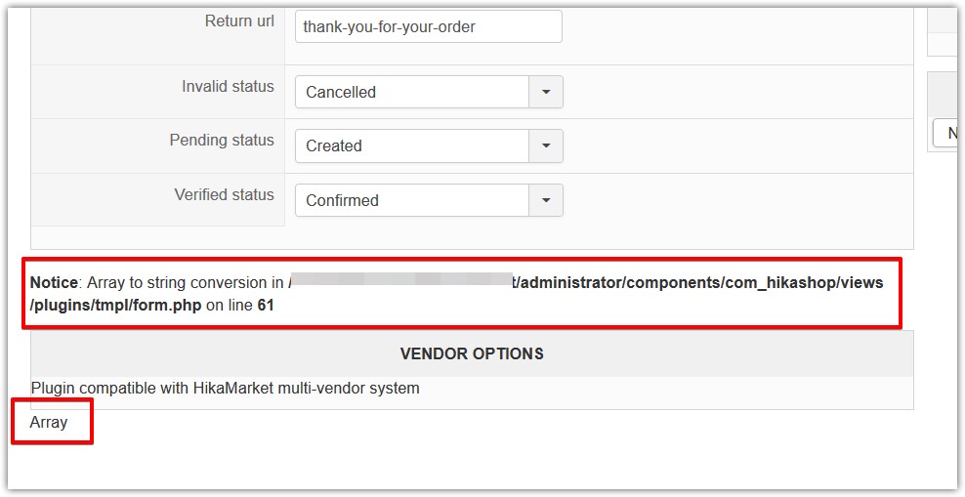Click the HikaMarket multi-vendor compatibility text
The height and width of the screenshot is (497, 965).
click(x=226, y=389)
